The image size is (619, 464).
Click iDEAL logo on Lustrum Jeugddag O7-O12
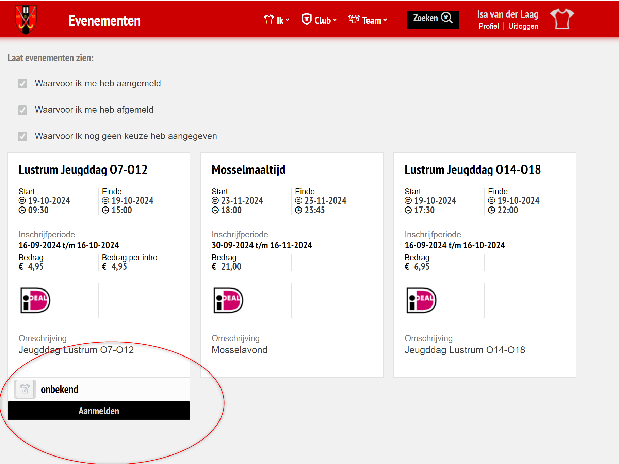point(35,300)
